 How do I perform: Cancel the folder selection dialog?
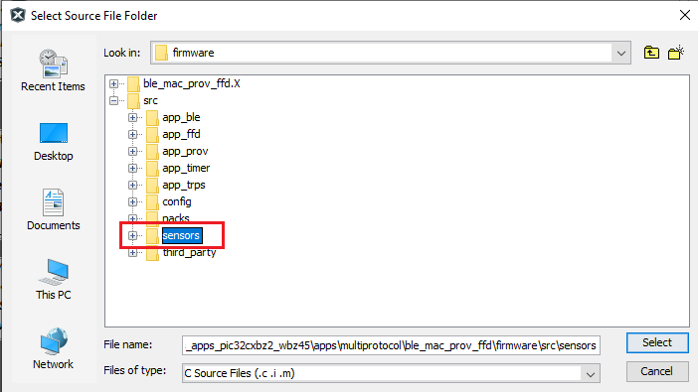(657, 371)
